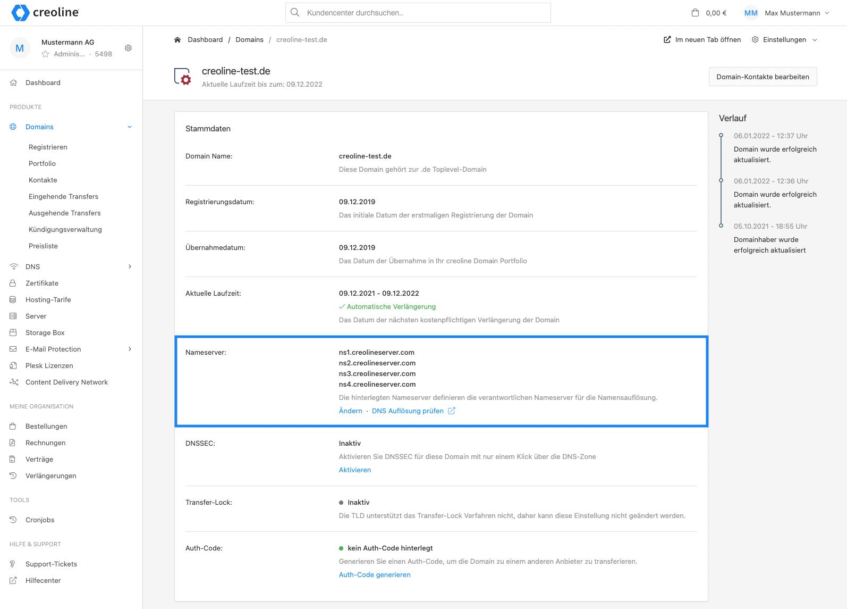Click the Plesk Lizenzen icon
Screen dimensions: 847x609
[13, 365]
